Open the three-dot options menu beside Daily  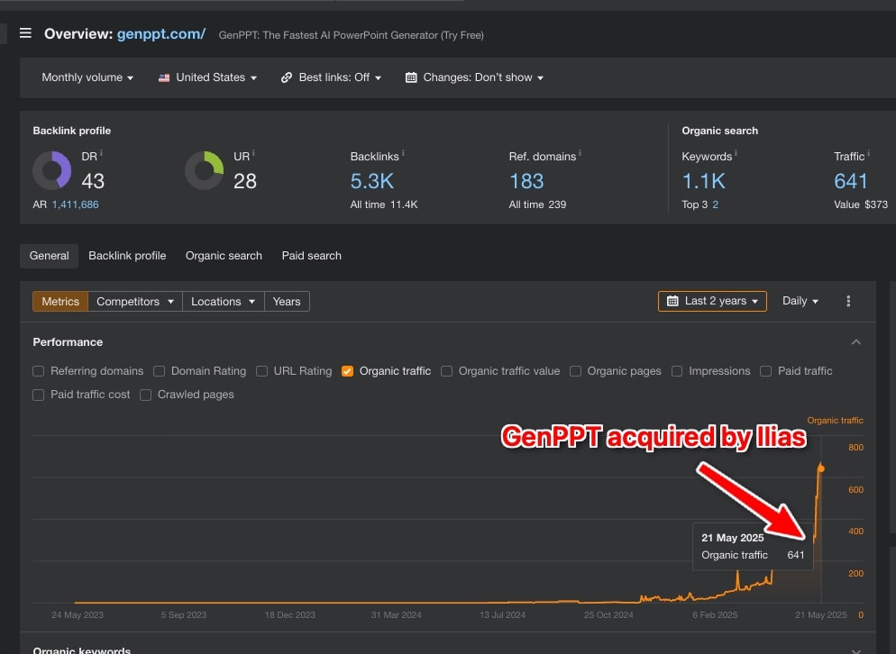847,301
